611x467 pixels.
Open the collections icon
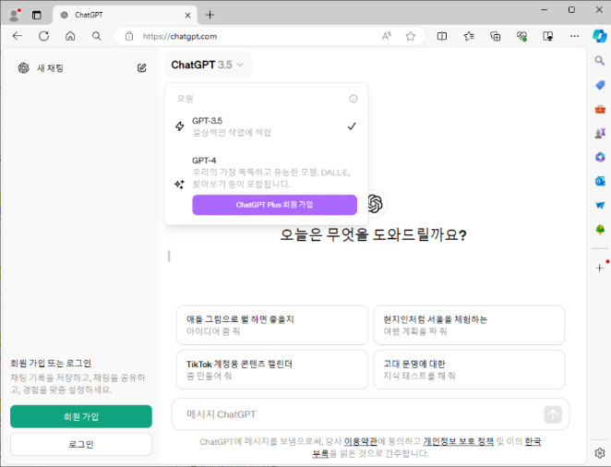[496, 36]
